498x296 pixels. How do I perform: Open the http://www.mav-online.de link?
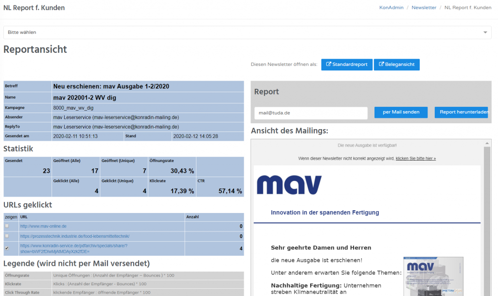pos(43,226)
